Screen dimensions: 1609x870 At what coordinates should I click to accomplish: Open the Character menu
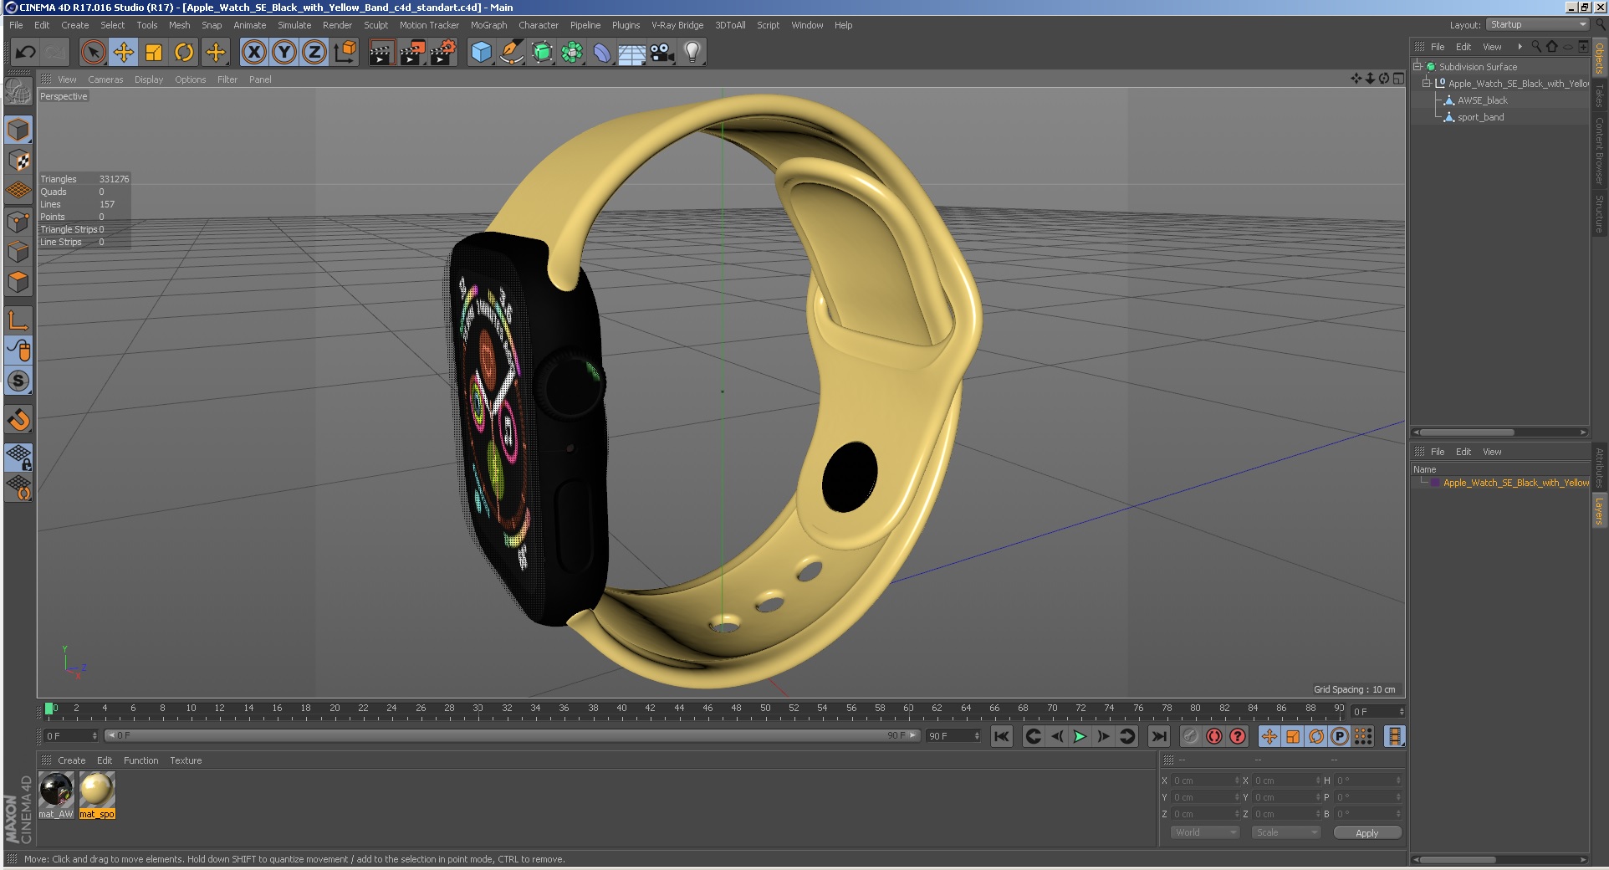point(539,25)
